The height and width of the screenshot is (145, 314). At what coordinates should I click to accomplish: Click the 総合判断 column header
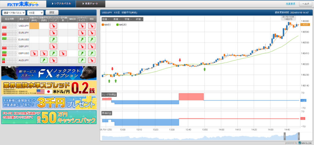(10, 19)
